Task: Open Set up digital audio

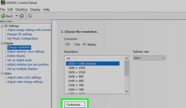Action: click(19, 60)
